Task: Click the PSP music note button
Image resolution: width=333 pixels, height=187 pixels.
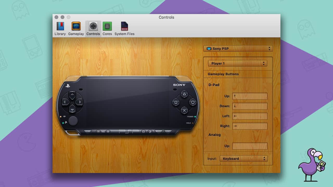Action: [x=150, y=132]
